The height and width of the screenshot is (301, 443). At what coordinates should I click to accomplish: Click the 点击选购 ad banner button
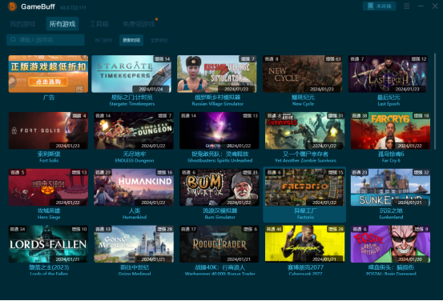(48, 82)
